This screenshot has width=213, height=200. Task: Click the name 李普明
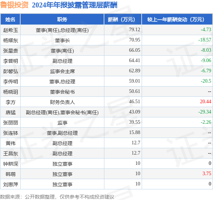coord(10,61)
